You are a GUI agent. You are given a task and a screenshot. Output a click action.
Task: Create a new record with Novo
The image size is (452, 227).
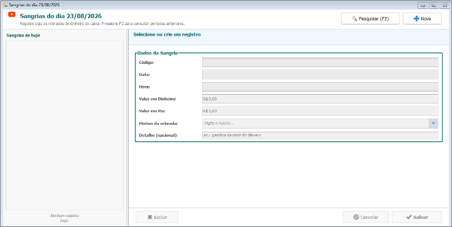click(422, 18)
